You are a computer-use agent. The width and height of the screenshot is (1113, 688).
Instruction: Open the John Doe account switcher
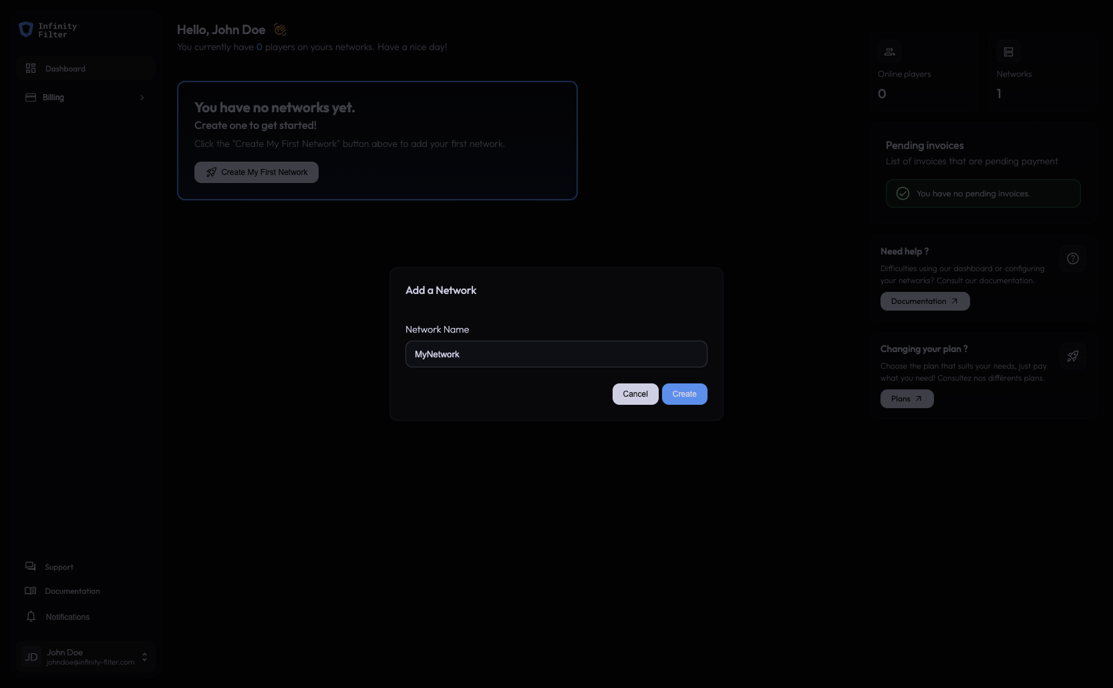(86, 657)
